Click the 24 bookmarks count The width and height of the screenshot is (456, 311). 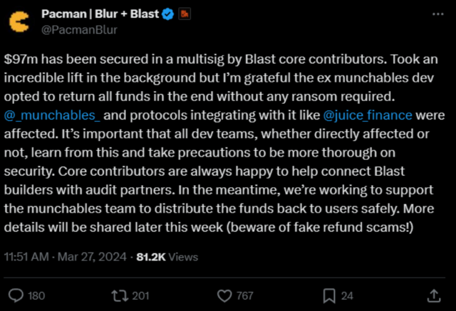click(347, 296)
